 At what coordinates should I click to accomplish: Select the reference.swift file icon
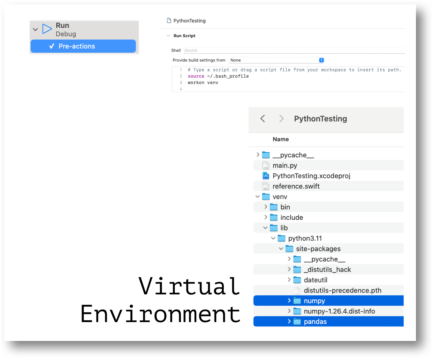266,186
